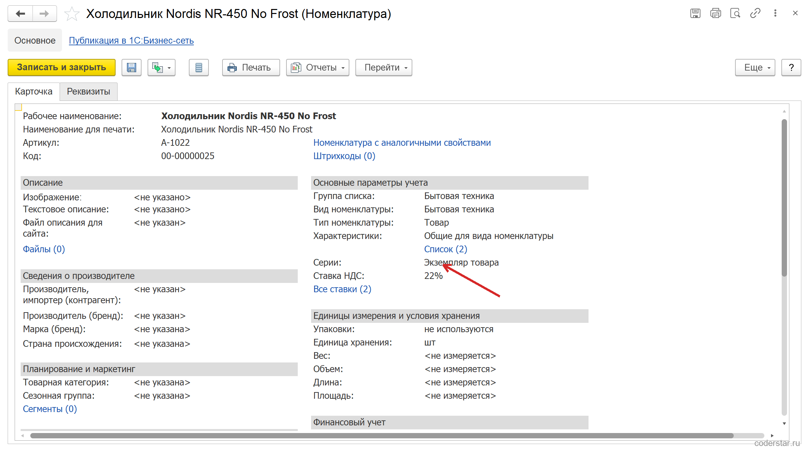
Task: Open the Сегменты (0) link
Action: point(50,409)
